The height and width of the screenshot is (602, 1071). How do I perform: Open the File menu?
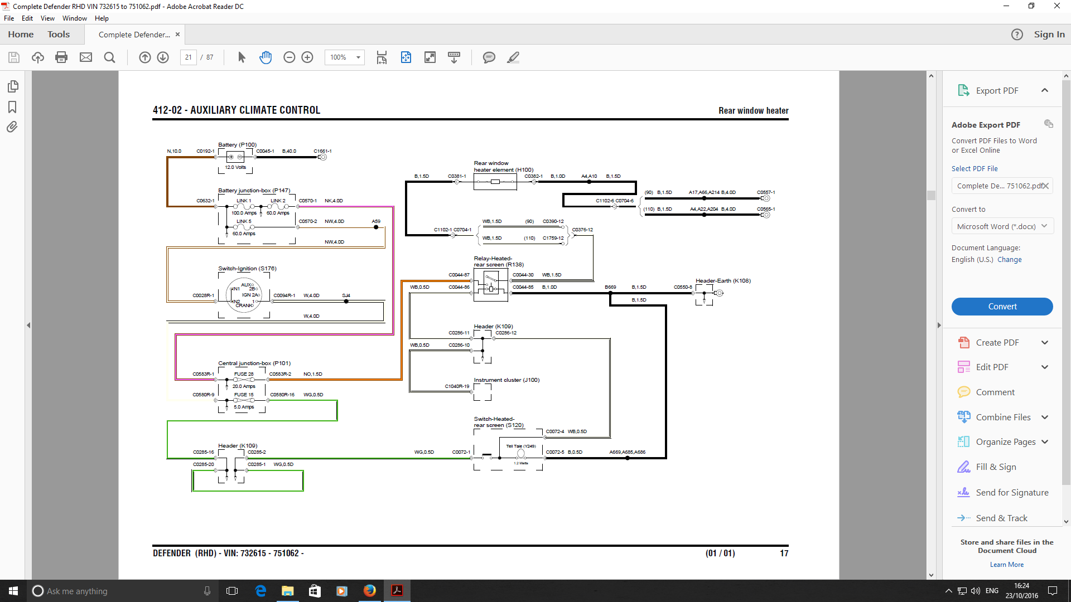click(x=9, y=18)
